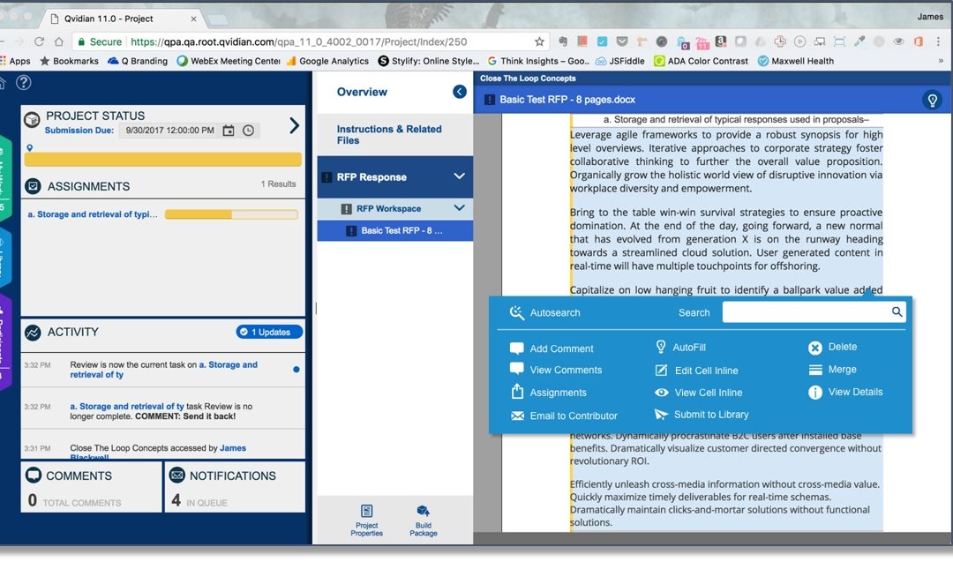Click the Assignments checklist icon
This screenshot has height=562, width=953.
(33, 186)
